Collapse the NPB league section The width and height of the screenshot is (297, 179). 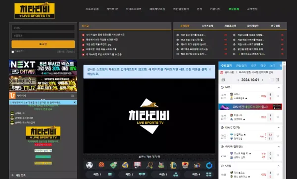click(279, 87)
